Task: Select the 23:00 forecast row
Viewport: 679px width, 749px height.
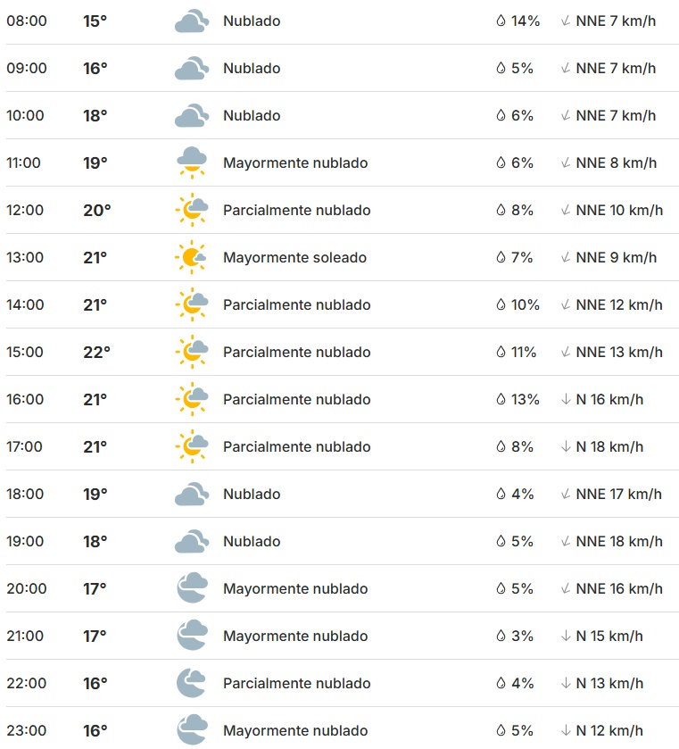Action: (x=339, y=730)
